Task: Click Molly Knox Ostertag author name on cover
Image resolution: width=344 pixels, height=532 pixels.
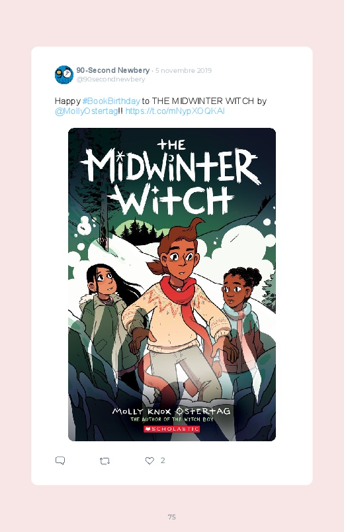Action: [x=171, y=411]
